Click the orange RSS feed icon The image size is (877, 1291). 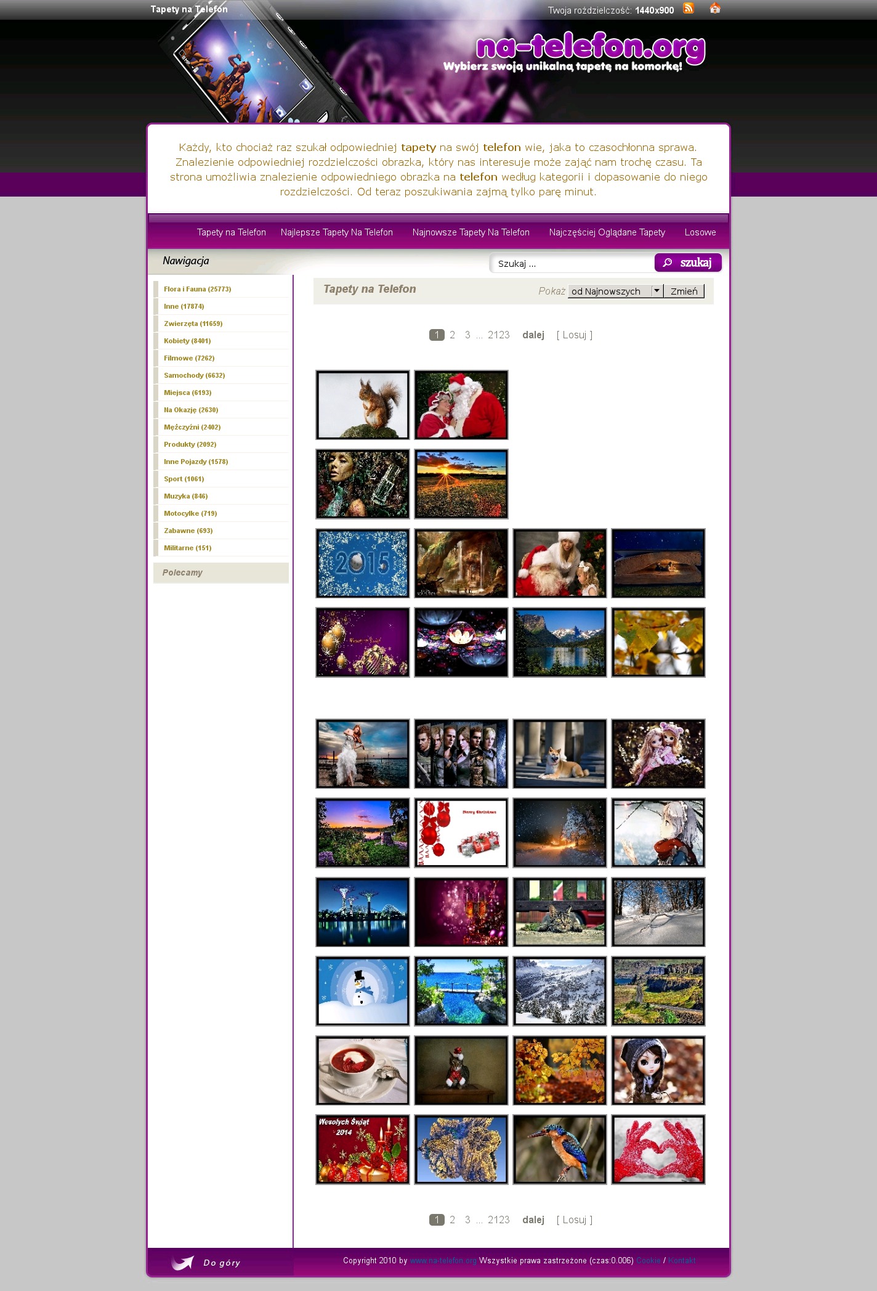[689, 9]
